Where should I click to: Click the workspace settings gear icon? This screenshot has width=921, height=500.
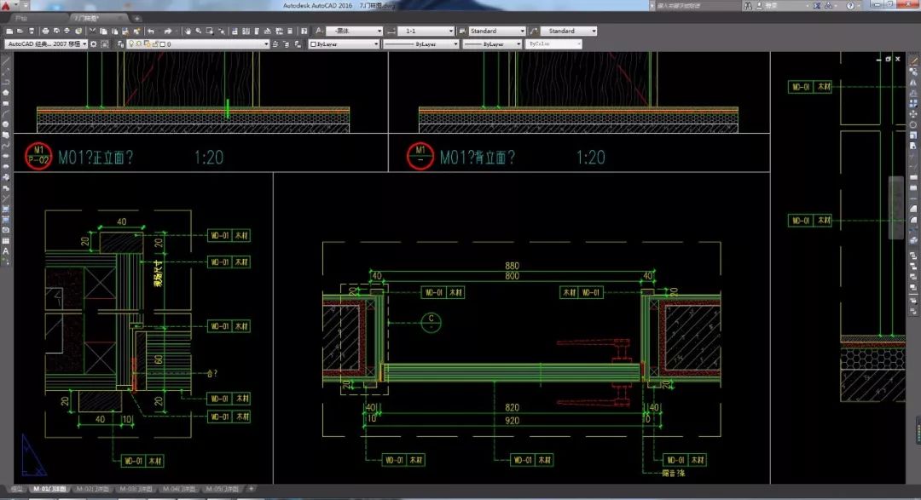click(x=95, y=43)
